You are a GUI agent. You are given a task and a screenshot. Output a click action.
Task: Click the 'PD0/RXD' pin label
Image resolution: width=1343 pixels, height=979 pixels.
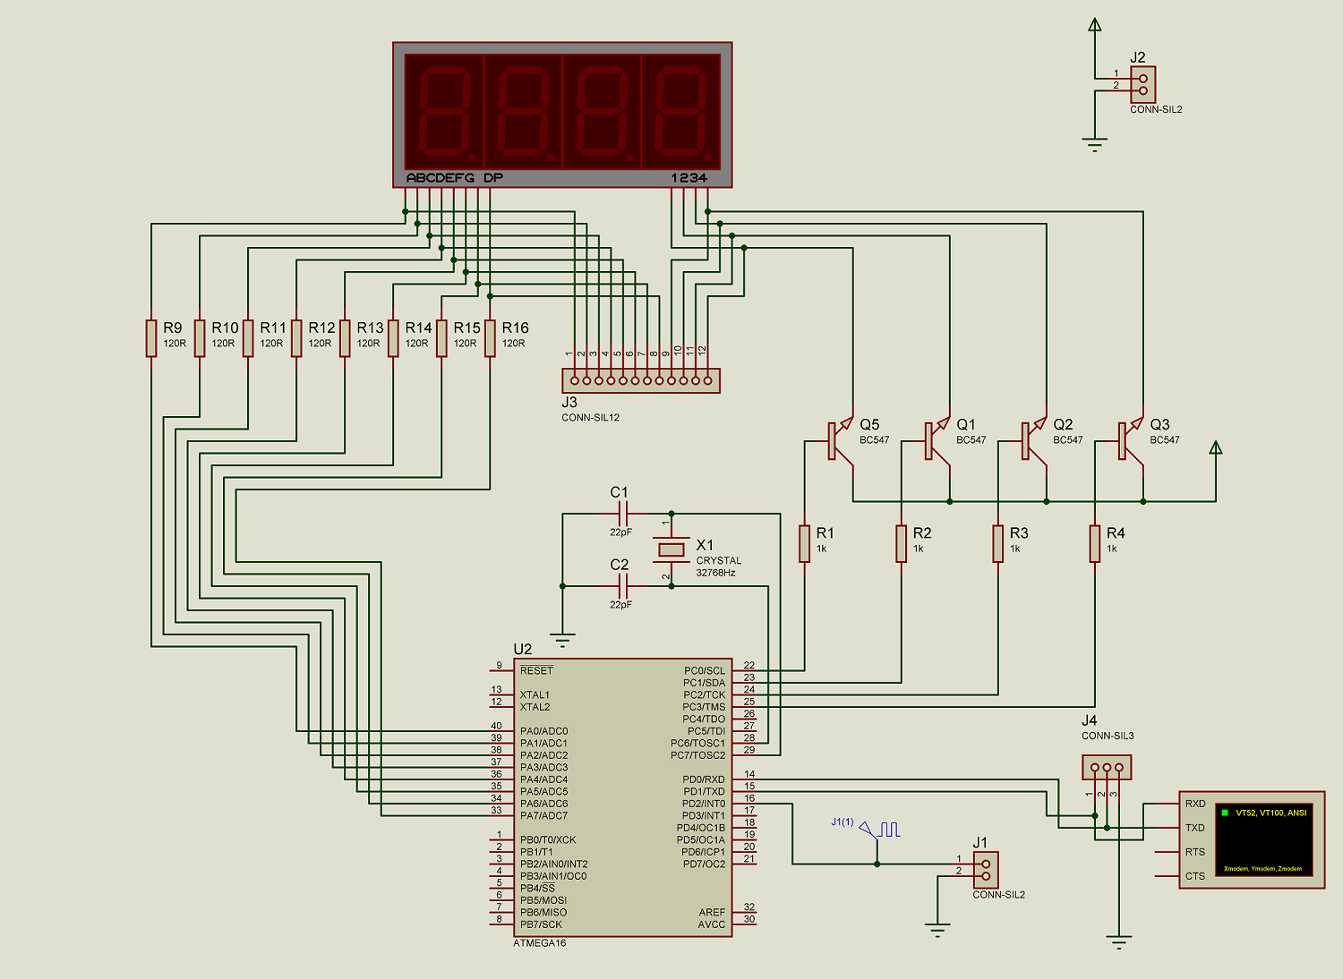coord(704,779)
